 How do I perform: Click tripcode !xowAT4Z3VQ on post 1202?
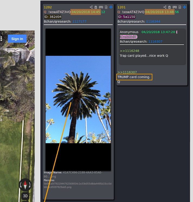point(60,12)
